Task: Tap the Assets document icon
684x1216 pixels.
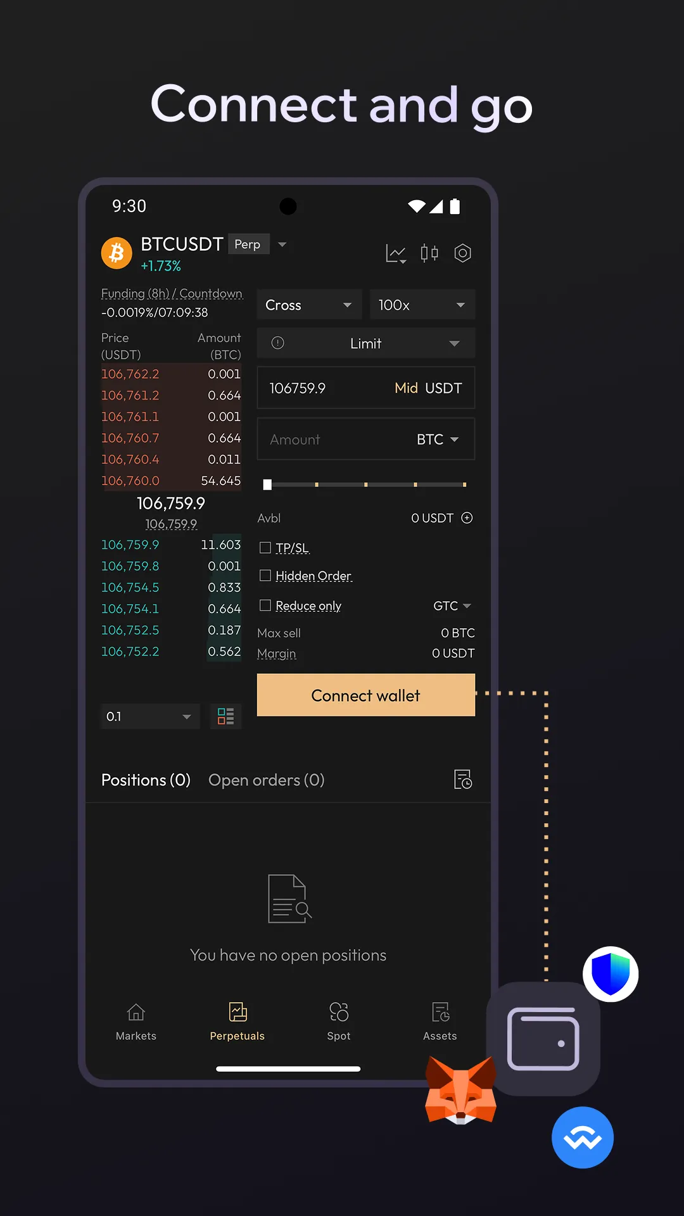Action: 440,1012
